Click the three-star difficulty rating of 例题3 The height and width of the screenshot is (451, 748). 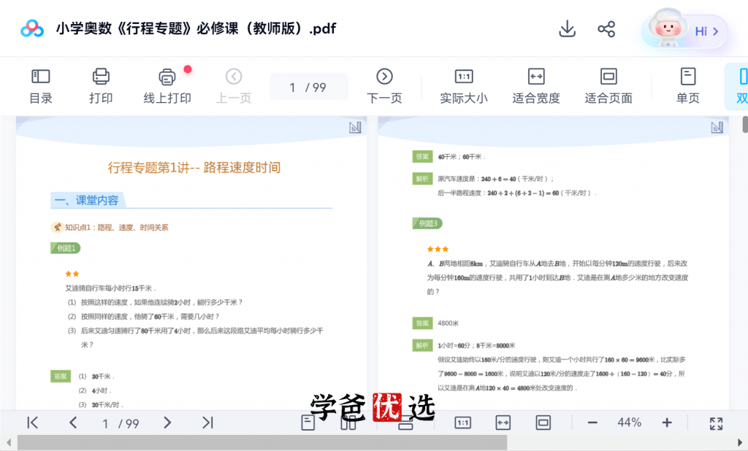(438, 249)
